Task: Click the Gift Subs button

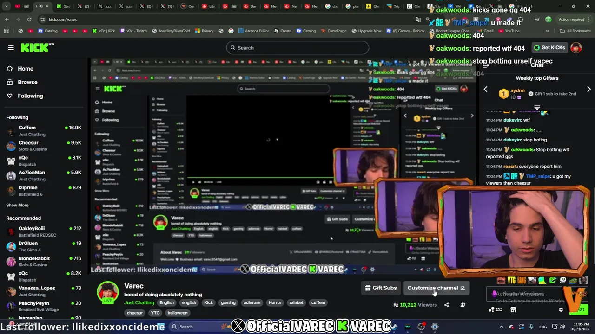Action: click(381, 288)
